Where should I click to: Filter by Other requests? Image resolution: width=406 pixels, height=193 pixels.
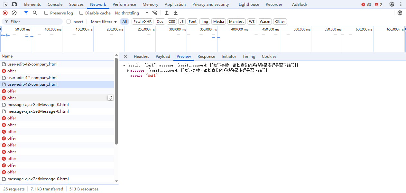[280, 22]
